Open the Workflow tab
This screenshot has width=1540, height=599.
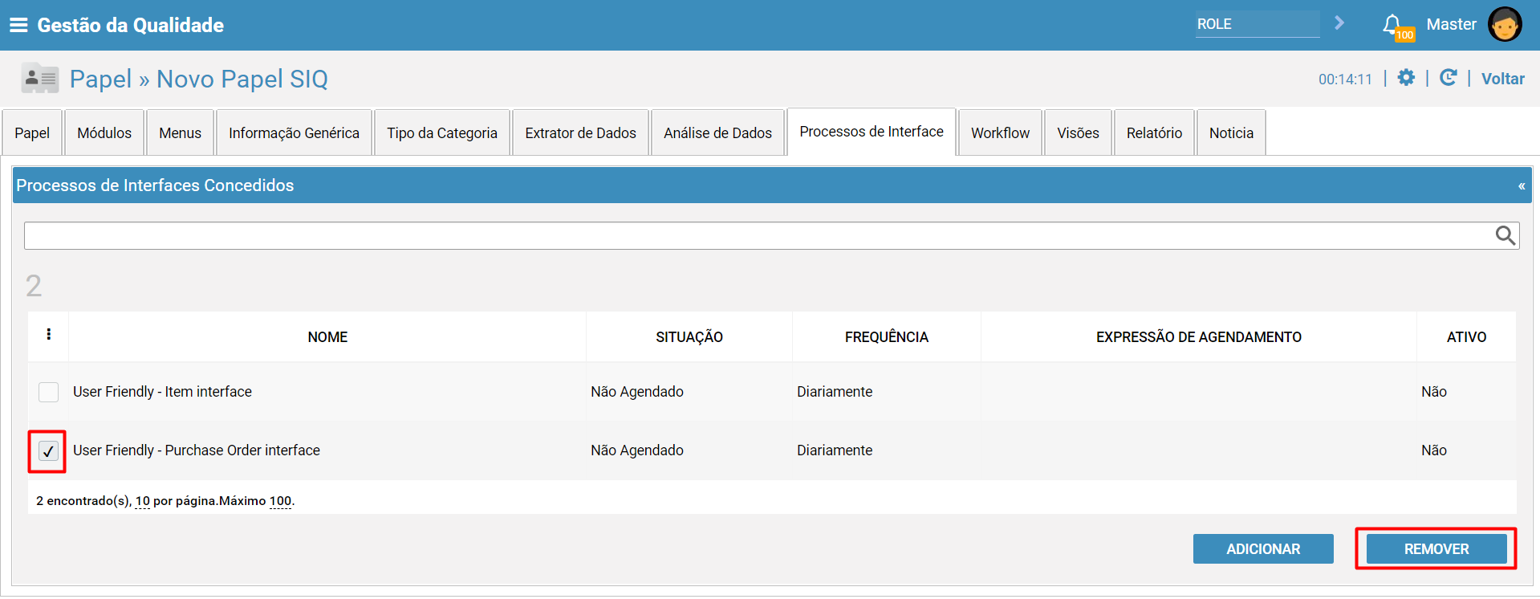[x=1000, y=132]
